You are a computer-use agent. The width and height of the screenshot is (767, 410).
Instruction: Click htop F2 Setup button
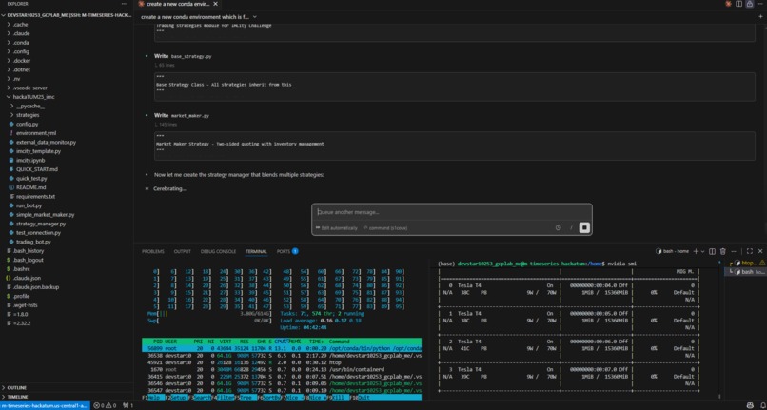[175, 398]
